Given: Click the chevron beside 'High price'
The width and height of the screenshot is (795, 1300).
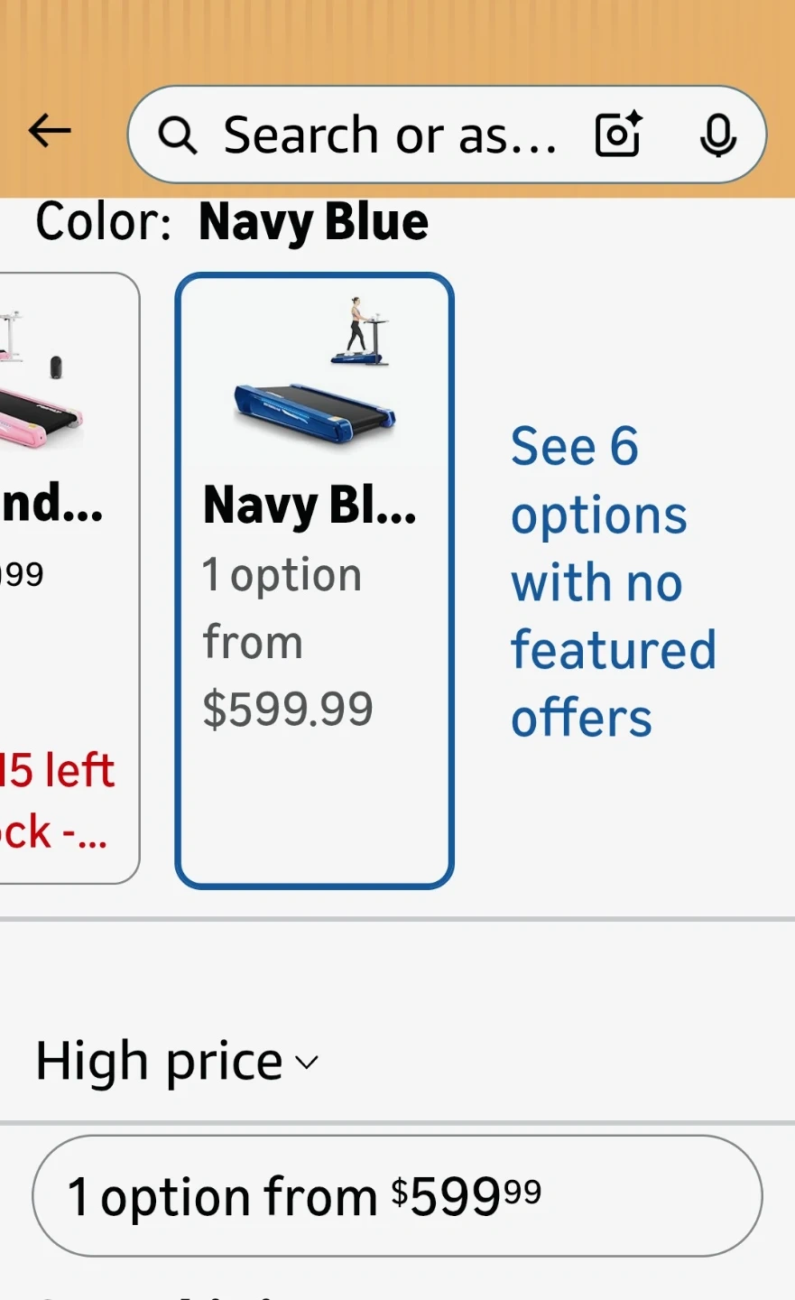Looking at the screenshot, I should (307, 1063).
